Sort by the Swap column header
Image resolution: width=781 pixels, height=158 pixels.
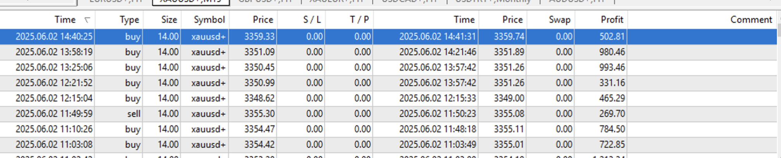click(x=559, y=20)
